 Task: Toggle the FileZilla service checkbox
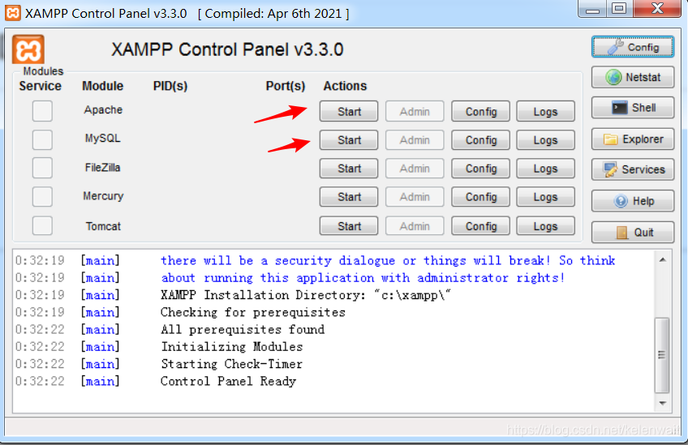[x=42, y=168]
